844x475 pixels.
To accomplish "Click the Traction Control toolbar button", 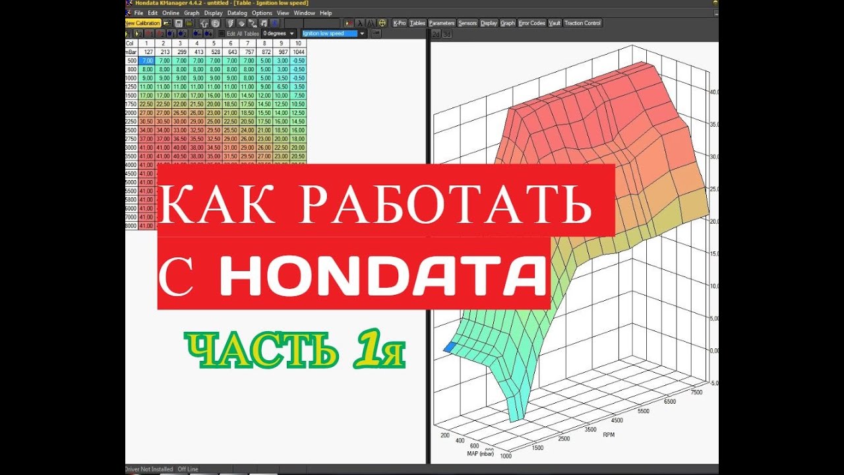I will [583, 23].
